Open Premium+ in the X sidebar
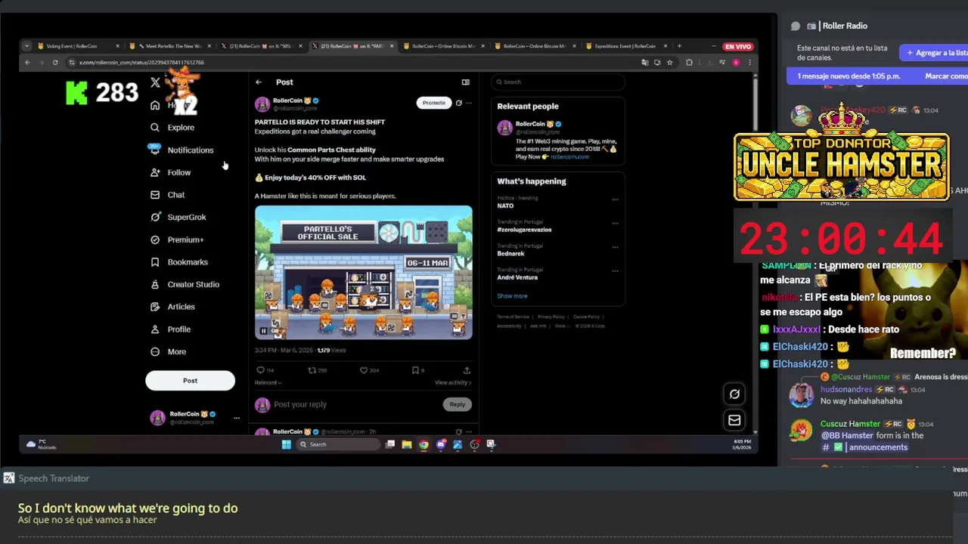 point(177,240)
